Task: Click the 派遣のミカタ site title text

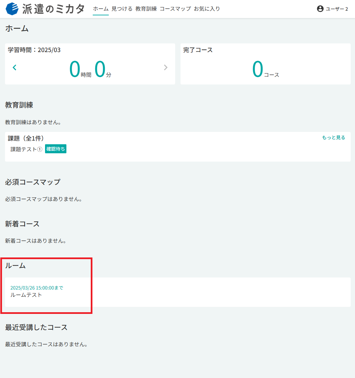Action: click(53, 9)
